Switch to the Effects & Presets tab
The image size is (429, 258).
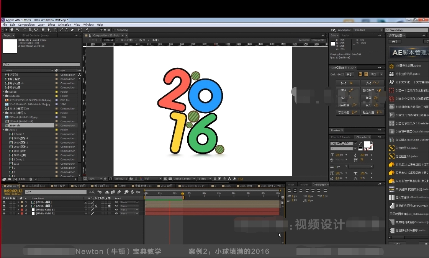coord(341,137)
